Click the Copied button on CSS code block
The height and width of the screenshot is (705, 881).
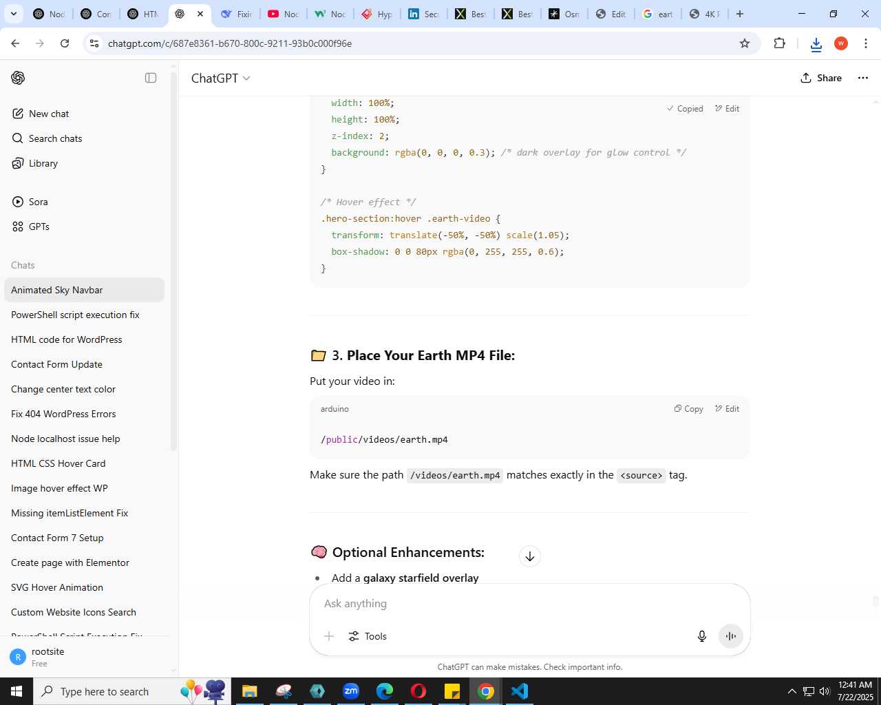[685, 109]
